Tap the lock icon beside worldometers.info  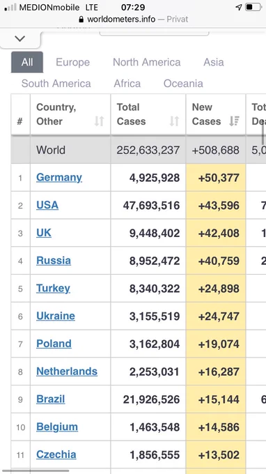point(81,20)
